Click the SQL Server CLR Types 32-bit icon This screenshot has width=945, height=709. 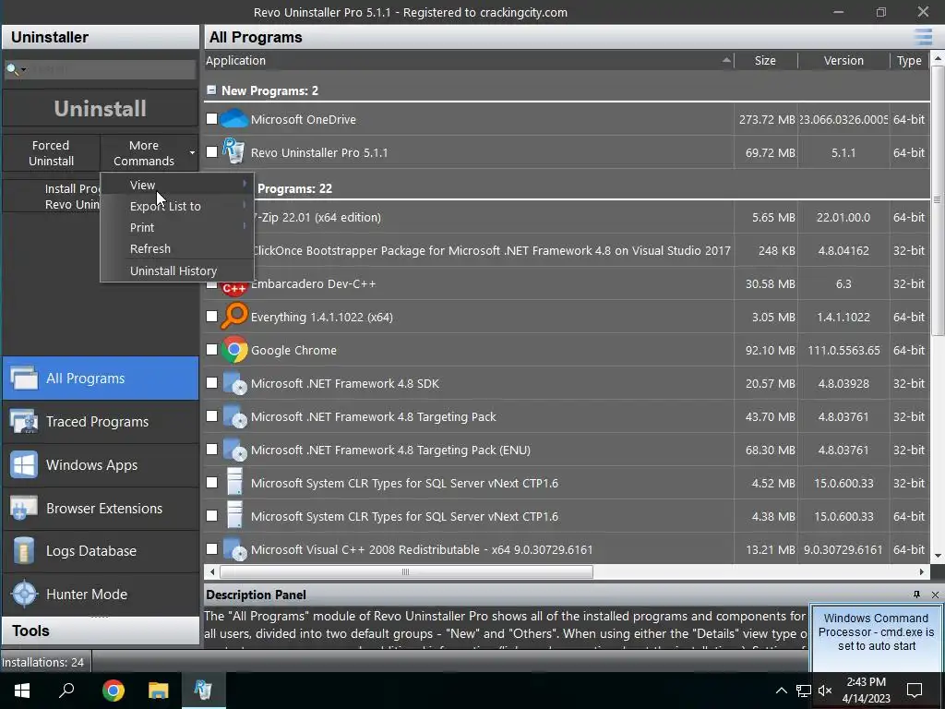[234, 482]
